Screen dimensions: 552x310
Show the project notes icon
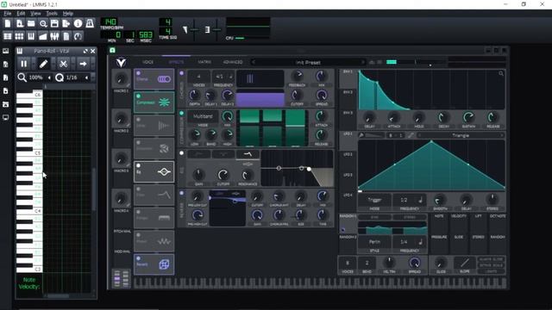click(66, 36)
